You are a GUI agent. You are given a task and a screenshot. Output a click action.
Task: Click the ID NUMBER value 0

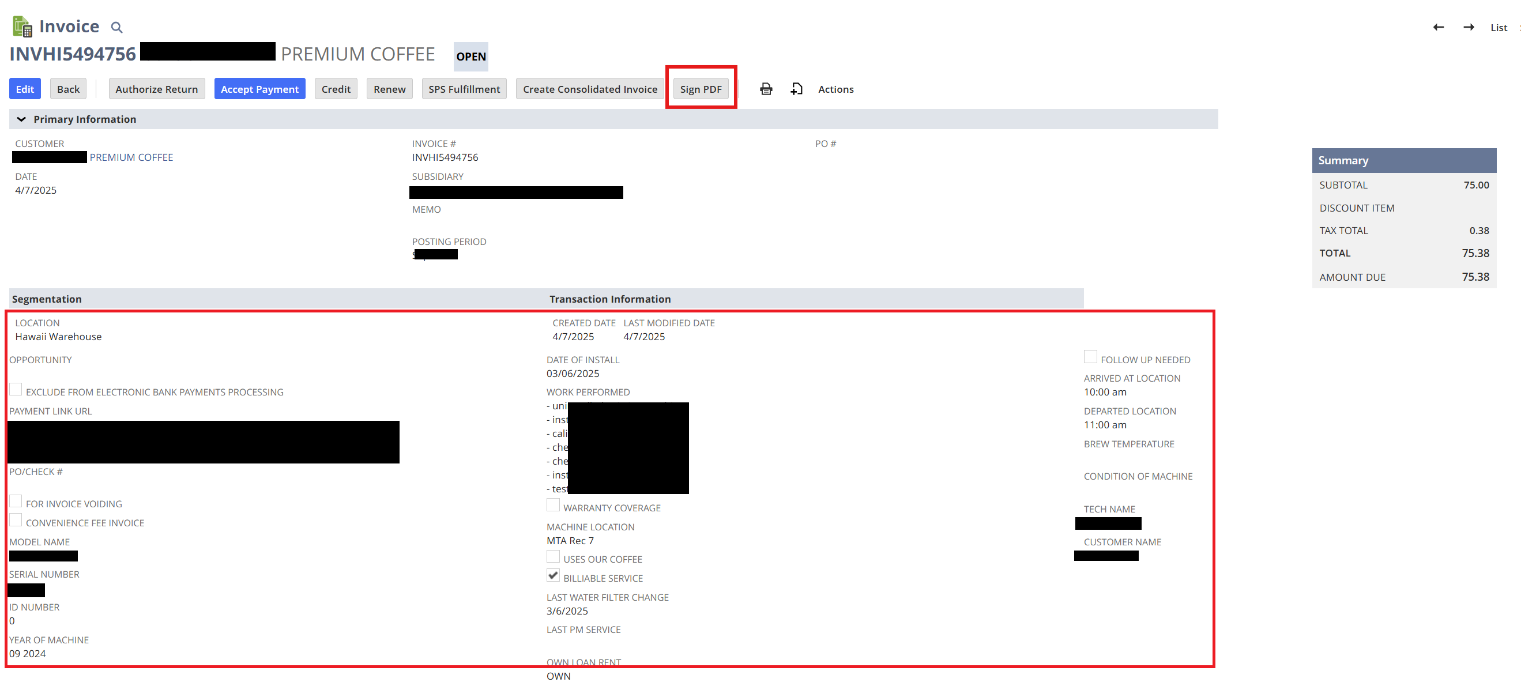12,621
